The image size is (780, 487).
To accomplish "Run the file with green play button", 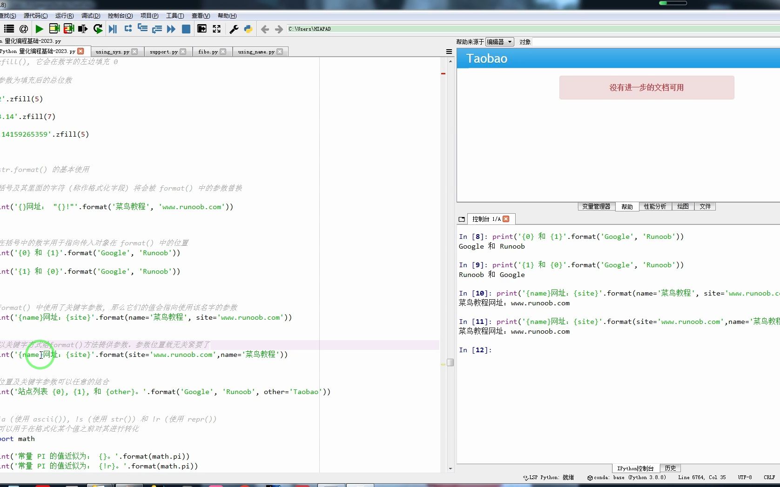I will (40, 29).
